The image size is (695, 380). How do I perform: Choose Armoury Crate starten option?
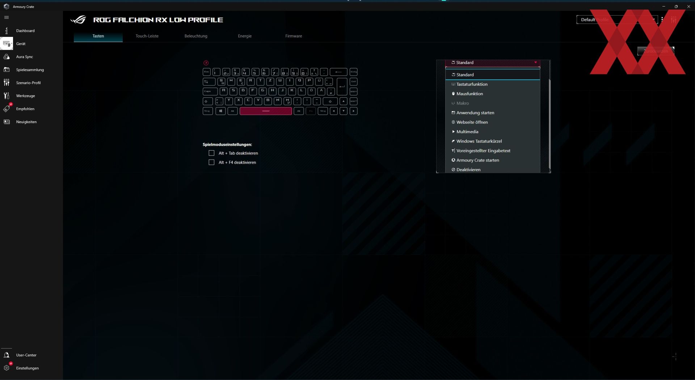point(493,160)
